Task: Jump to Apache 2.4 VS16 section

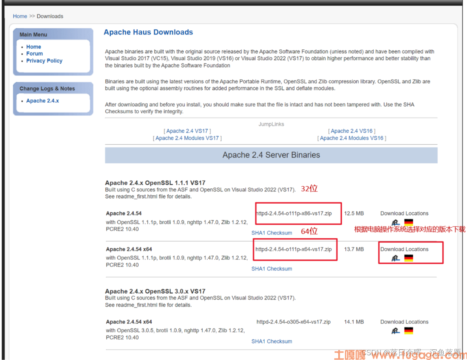Action: [352, 131]
